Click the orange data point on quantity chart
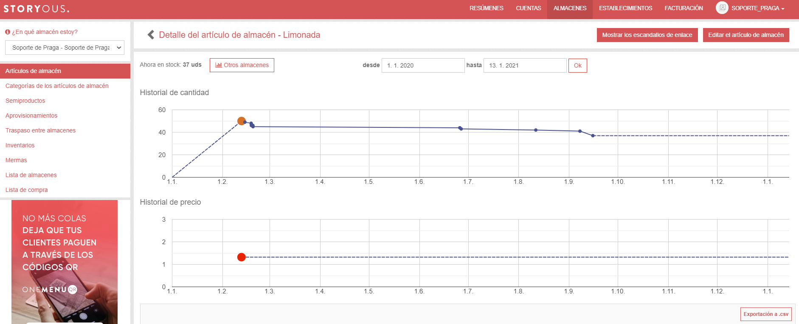 pos(242,121)
